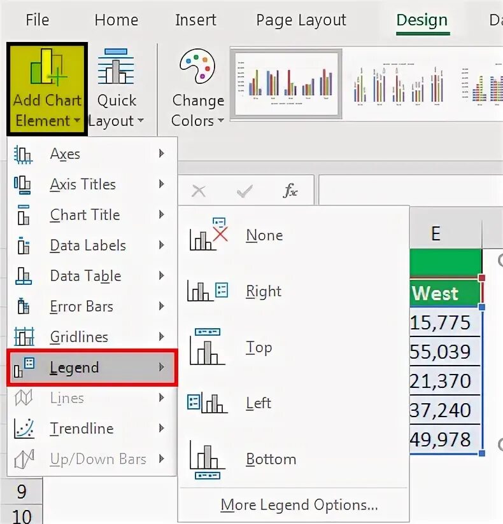
Task: Click the Chart Title menu icon
Action: (x=23, y=215)
